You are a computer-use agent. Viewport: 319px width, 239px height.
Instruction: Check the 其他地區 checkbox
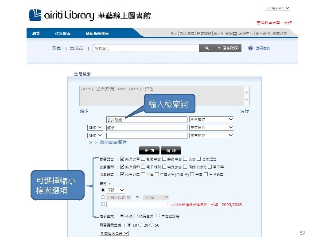point(206,174)
